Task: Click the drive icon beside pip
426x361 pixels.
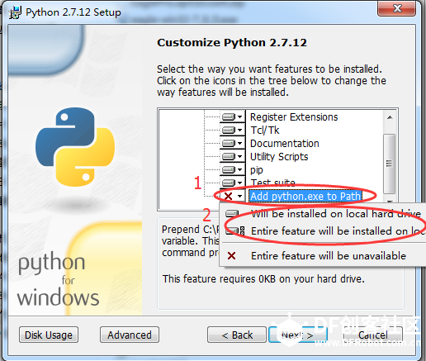Action: pyautogui.click(x=229, y=169)
